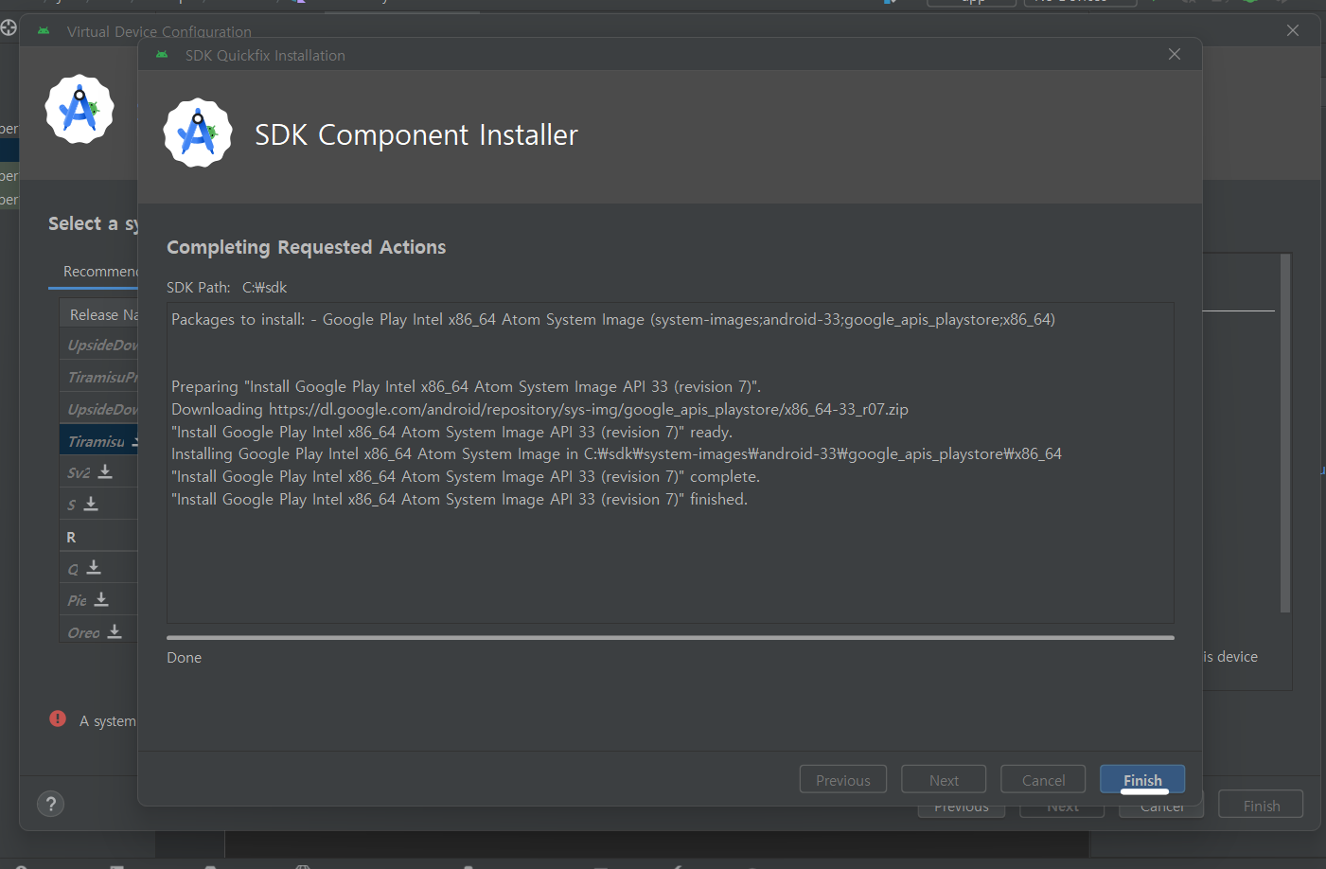Click Previous button in SDK installer
Image resolution: width=1326 pixels, height=869 pixels.
(842, 779)
